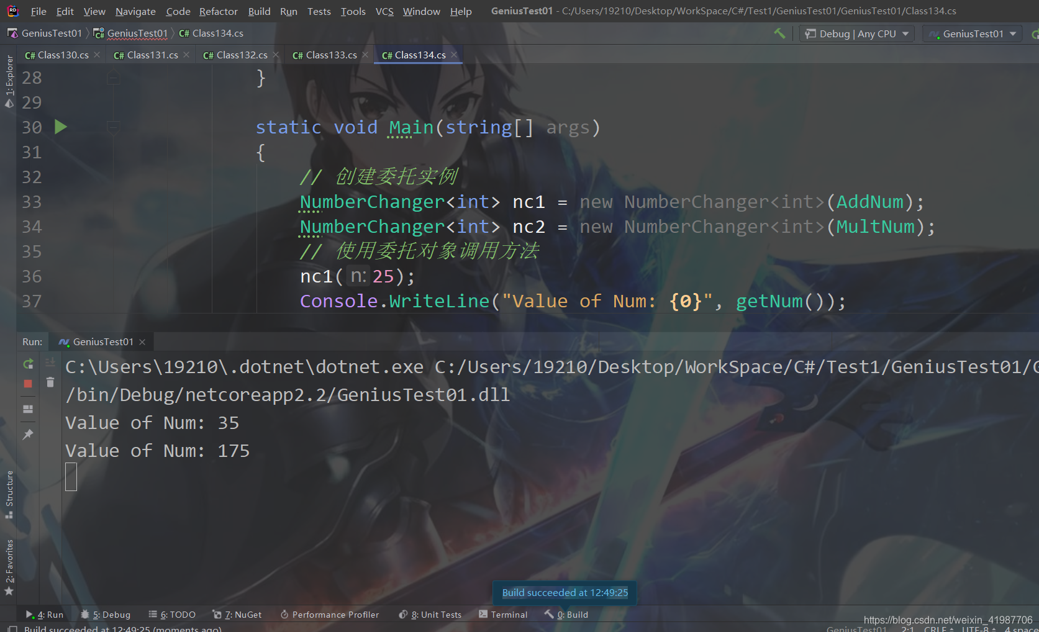The image size is (1039, 632).
Task: Open the 0: Build tool window
Action: tap(566, 615)
